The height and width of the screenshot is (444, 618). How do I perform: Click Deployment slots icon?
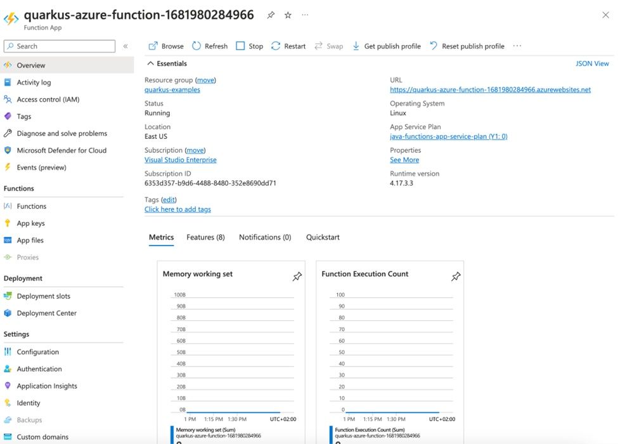[x=8, y=296]
